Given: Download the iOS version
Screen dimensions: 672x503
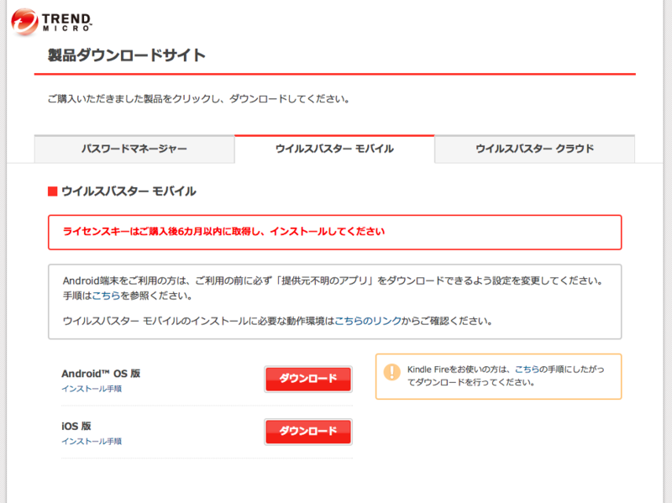Looking at the screenshot, I should click(x=308, y=432).
